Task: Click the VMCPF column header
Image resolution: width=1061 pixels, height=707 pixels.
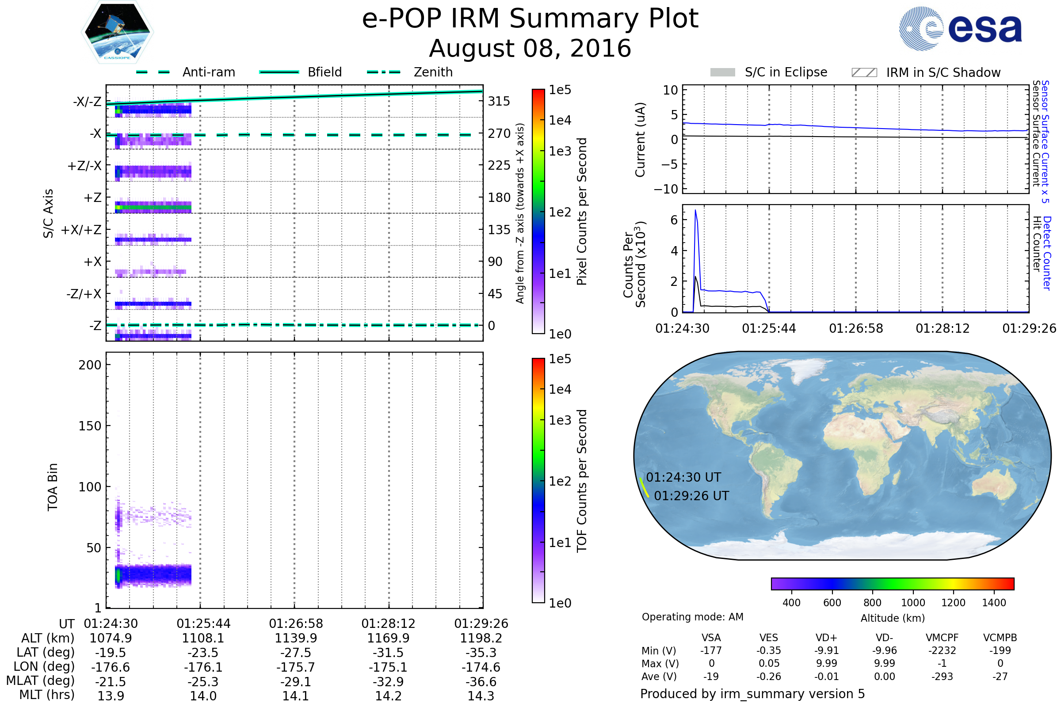Action: (x=942, y=638)
